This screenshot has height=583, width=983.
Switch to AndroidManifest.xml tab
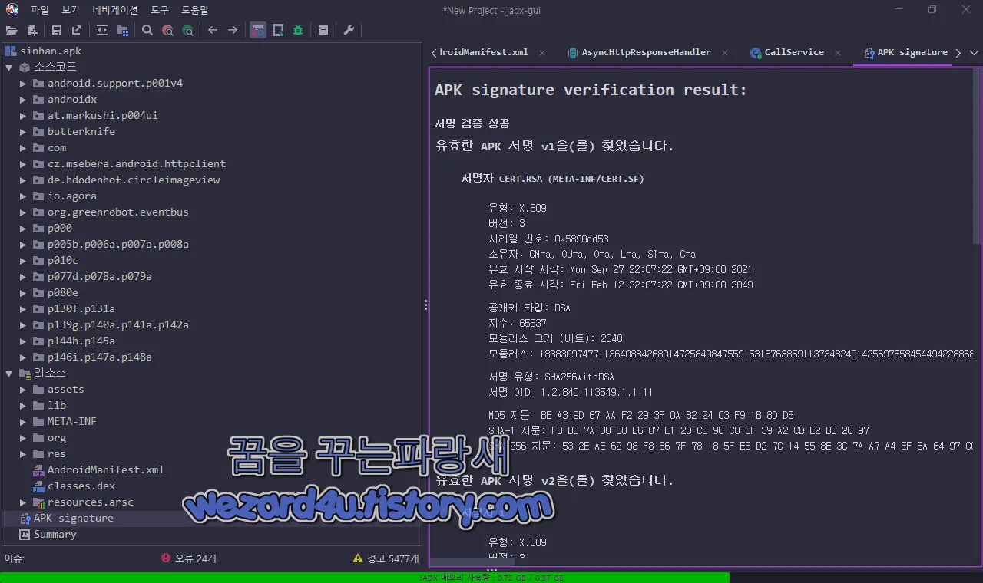(483, 53)
